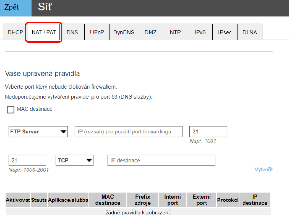Go to the DynDNS tab

pos(124,32)
